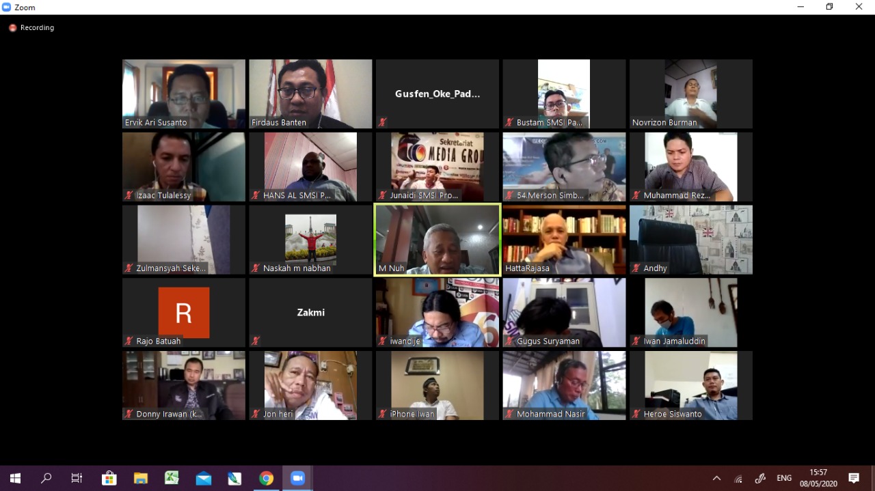
Task: Open Zoom from the taskbar
Action: 297,478
